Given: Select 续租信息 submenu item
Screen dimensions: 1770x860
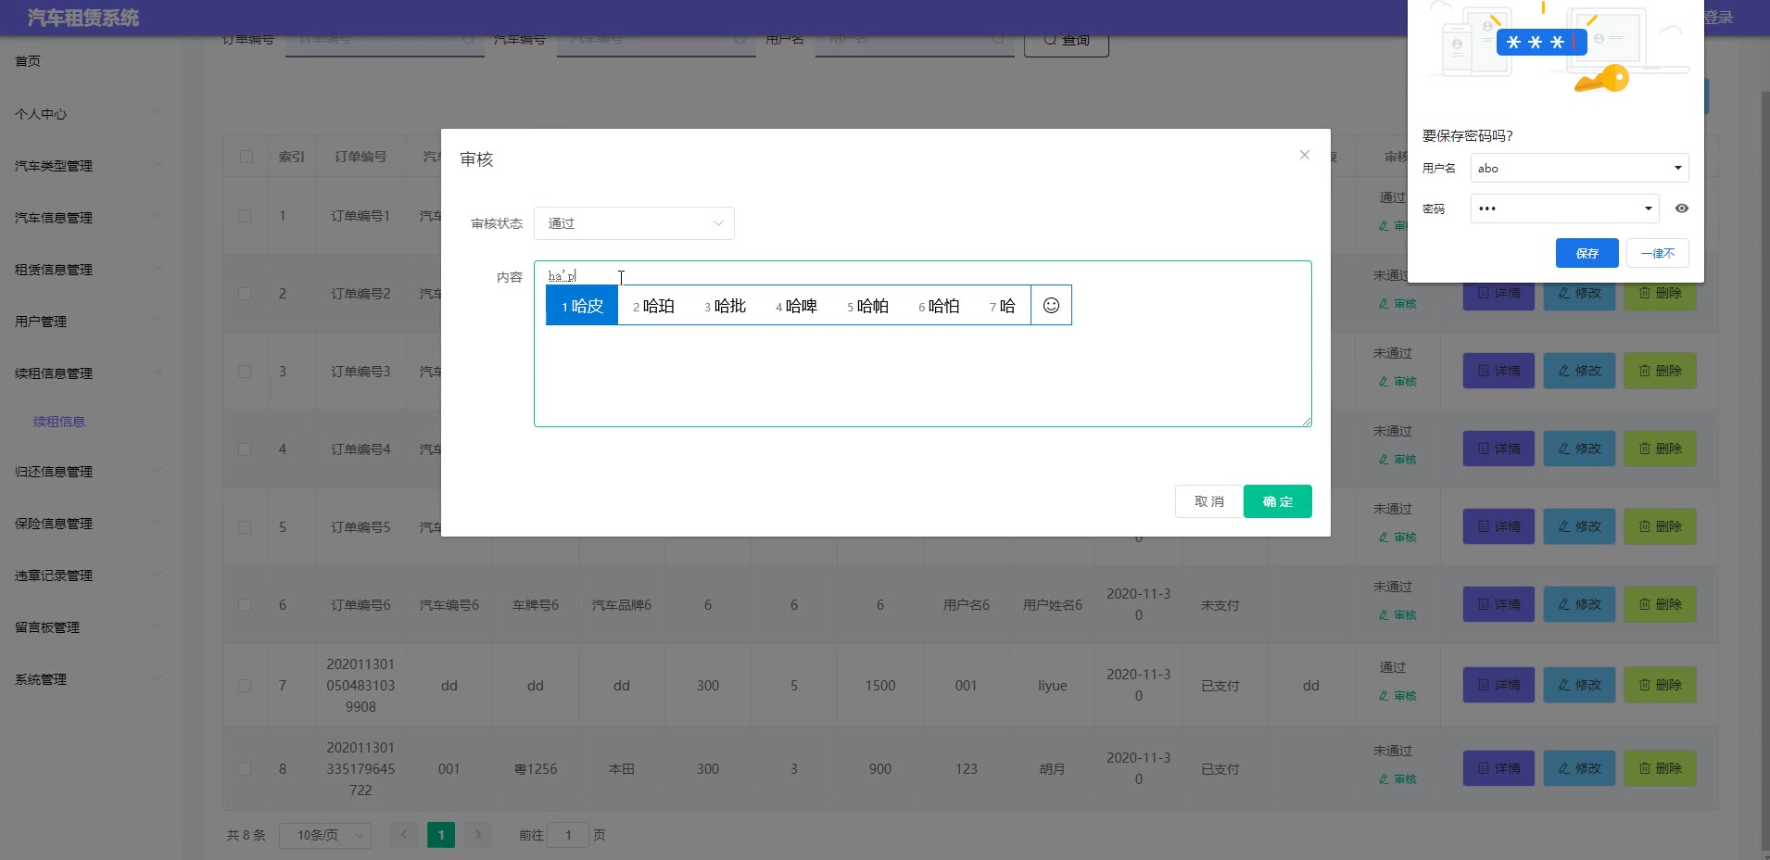Looking at the screenshot, I should (59, 422).
